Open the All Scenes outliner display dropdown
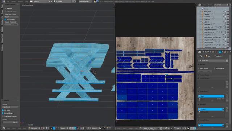 [221, 5]
